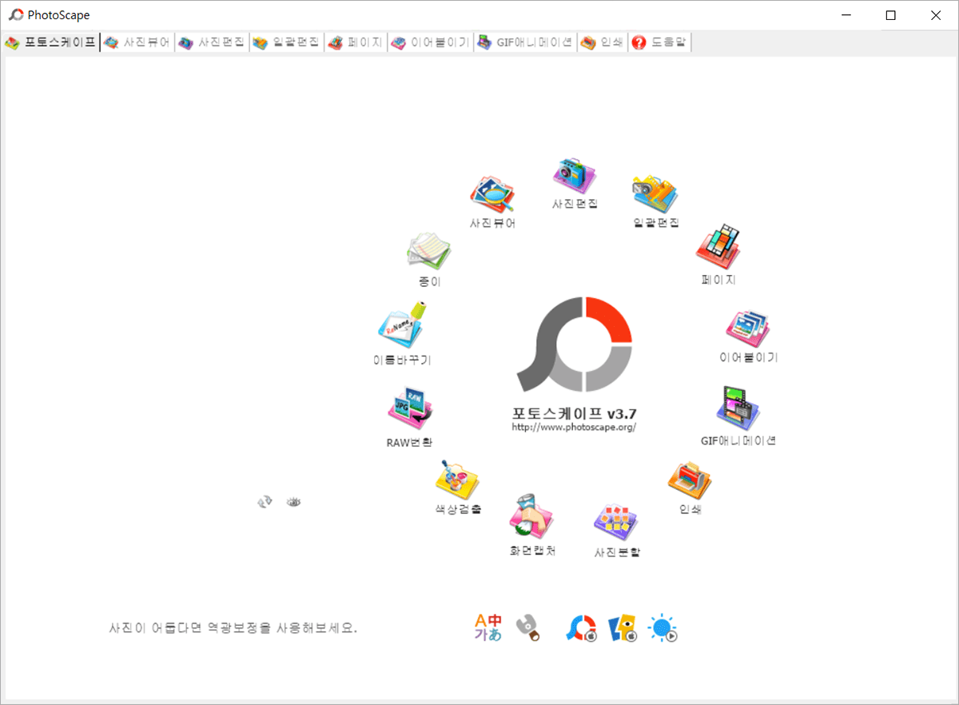Switch to the 포토스케이프 tab
The image size is (959, 705).
tap(50, 42)
